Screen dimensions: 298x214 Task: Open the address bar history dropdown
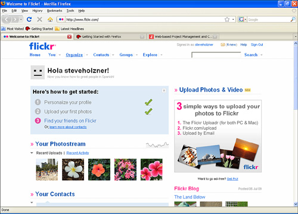[x=233, y=20]
